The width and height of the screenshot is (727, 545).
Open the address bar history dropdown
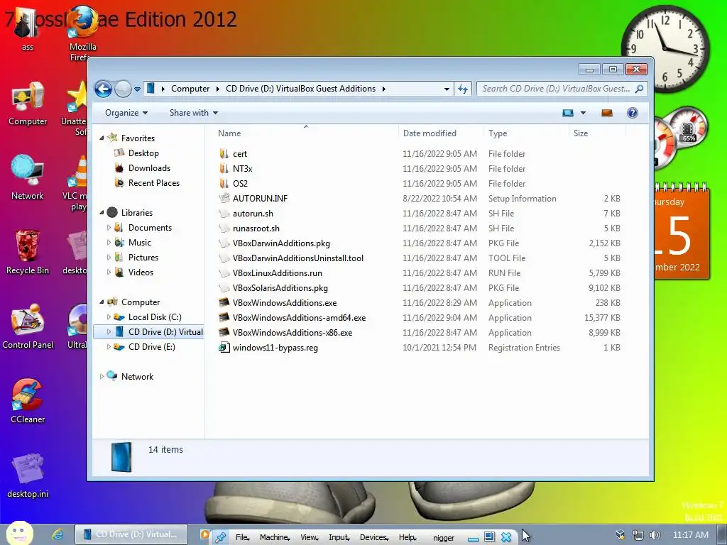[447, 89]
